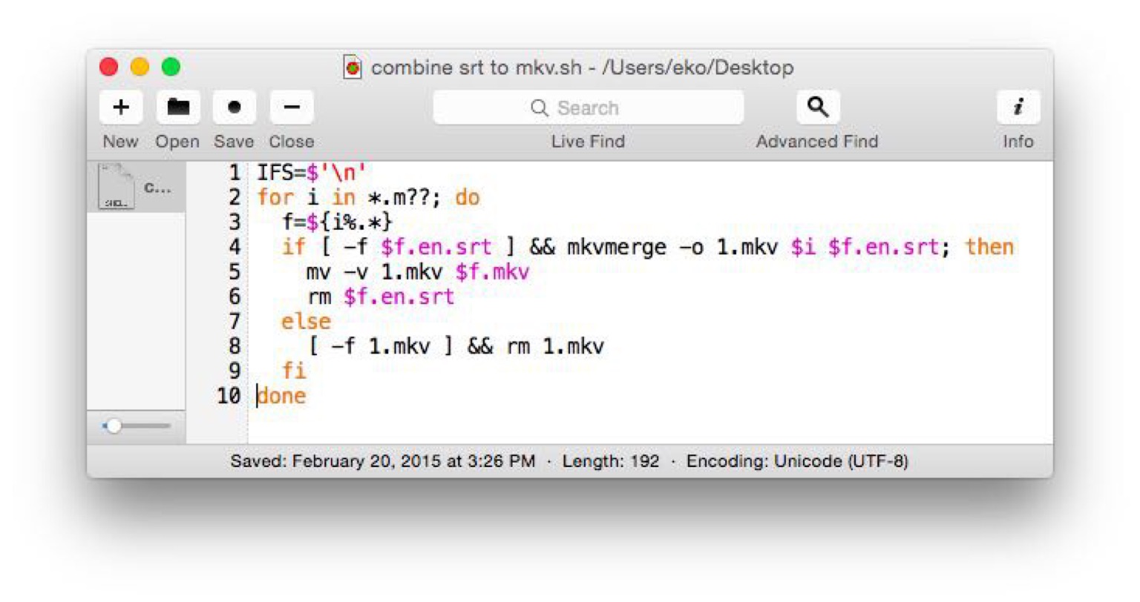Select the shell document thumbnail in sidebar
Screen dimensions: 1140x602
tap(137, 187)
